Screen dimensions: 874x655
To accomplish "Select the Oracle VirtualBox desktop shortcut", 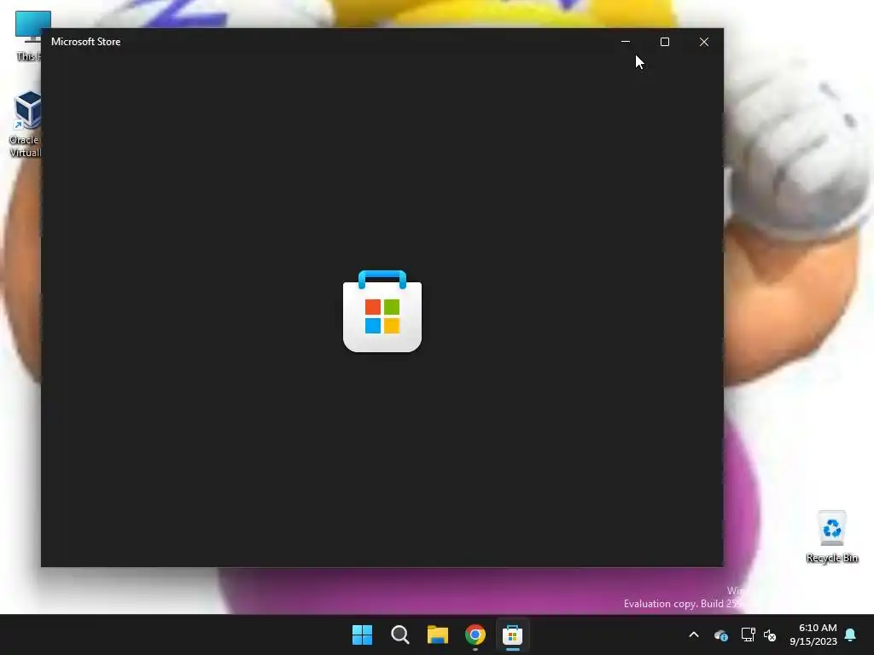I will tap(25, 125).
